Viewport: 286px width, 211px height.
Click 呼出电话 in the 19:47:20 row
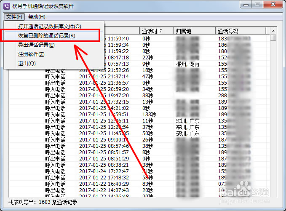[55, 96]
